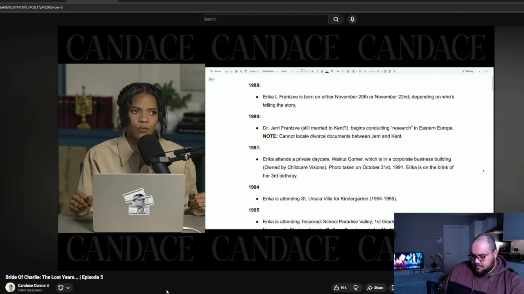Dislike the video using thumbs-down icon
This screenshot has width=524, height=294.
pos(356,287)
